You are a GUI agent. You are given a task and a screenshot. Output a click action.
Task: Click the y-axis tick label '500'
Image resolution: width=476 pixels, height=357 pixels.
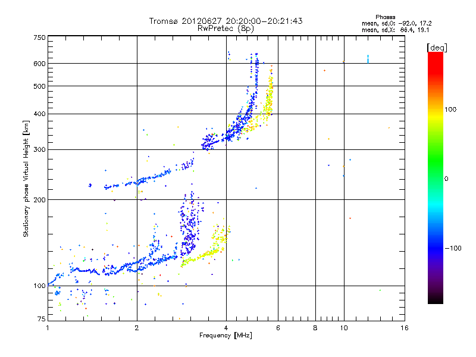(x=39, y=86)
